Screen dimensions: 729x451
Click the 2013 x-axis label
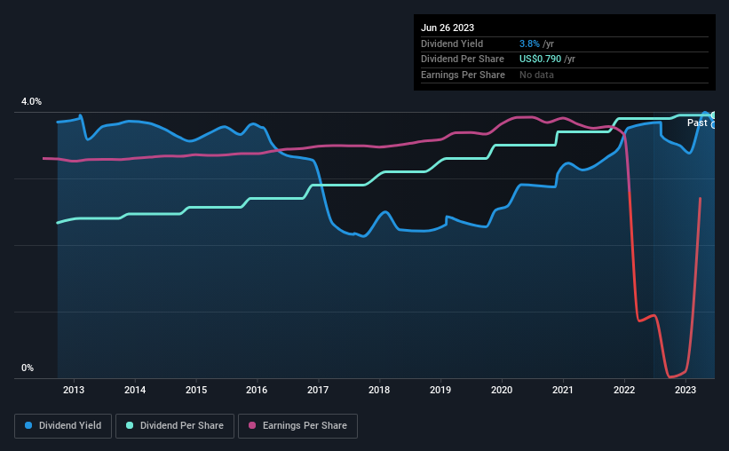(x=74, y=390)
